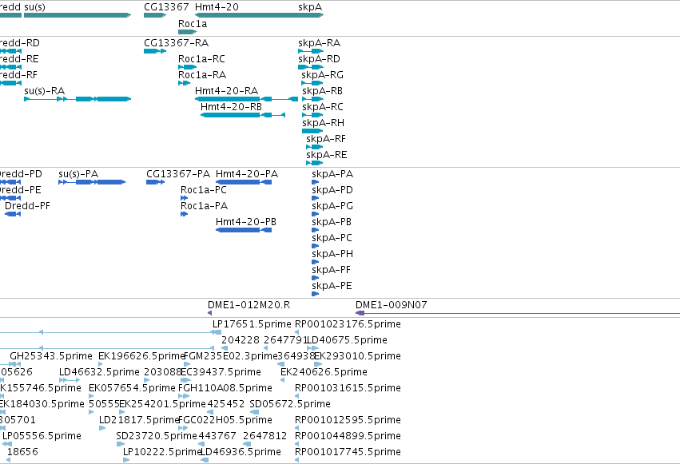This screenshot has height=464, width=680.
Task: Select the Roc1a gene label
Action: pyautogui.click(x=193, y=24)
